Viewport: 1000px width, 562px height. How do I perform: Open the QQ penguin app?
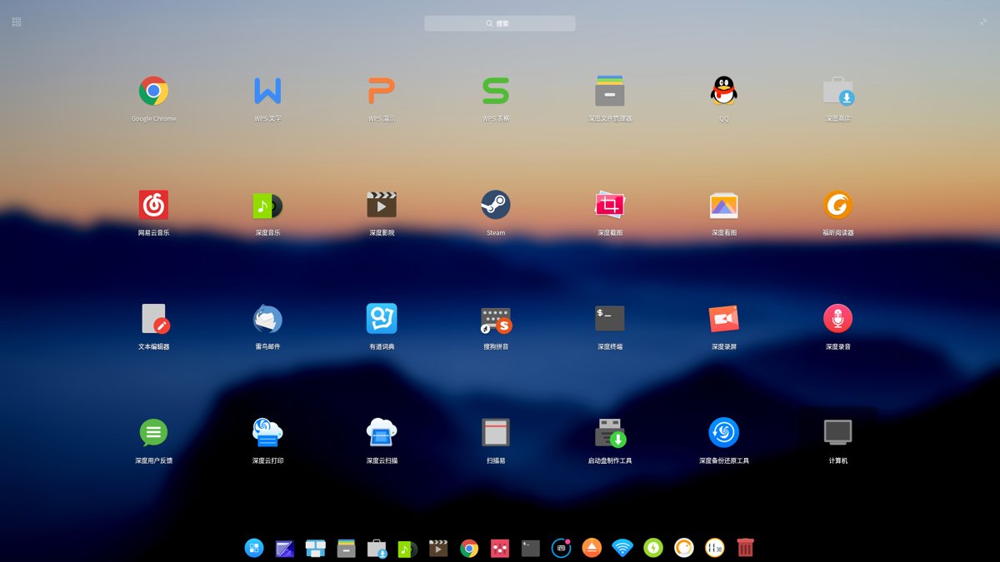coord(724,91)
